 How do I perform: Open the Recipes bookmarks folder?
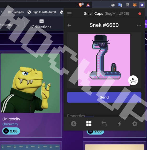coord(16,12)
